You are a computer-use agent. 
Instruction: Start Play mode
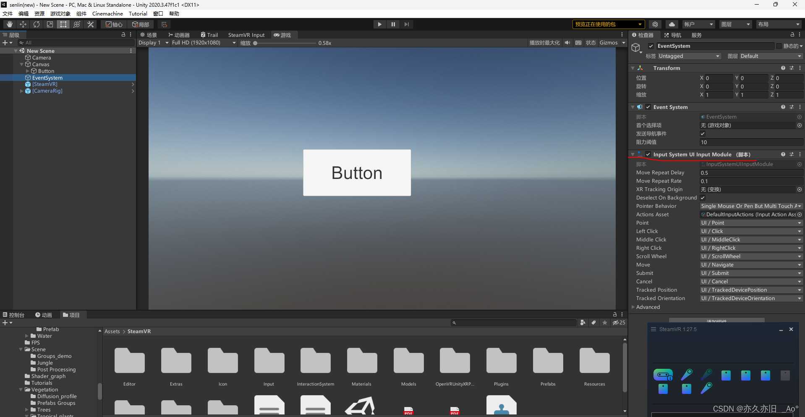coord(379,24)
